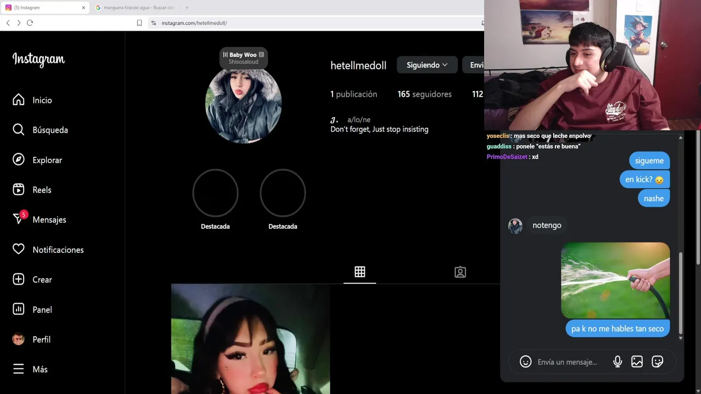Open a new browser tab with plus
701x394 pixels.
(187, 8)
